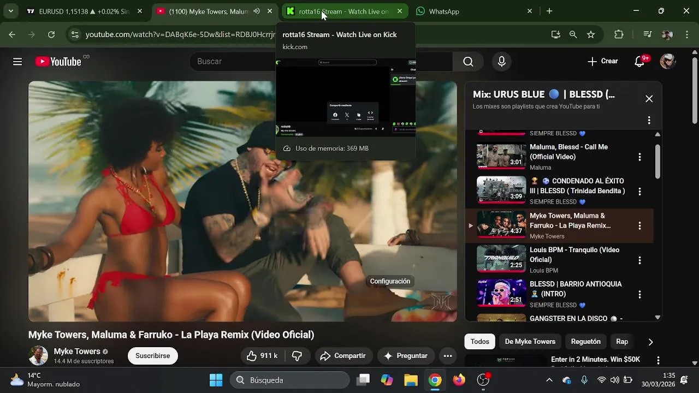Show hidden system tray icons chevron
Screen dimensions: 699x393
coord(549,380)
